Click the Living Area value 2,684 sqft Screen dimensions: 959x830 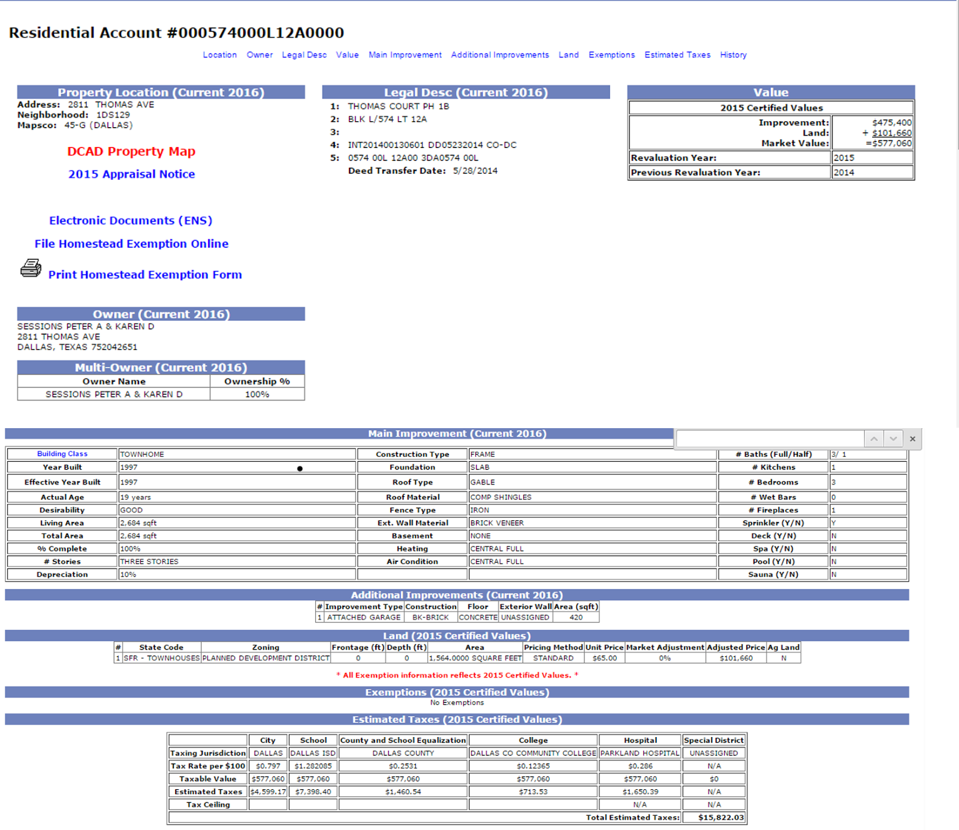point(138,523)
